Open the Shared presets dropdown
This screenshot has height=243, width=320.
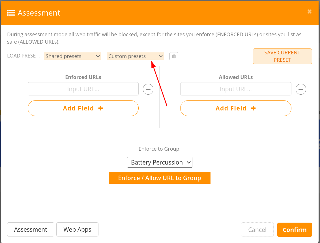73,56
